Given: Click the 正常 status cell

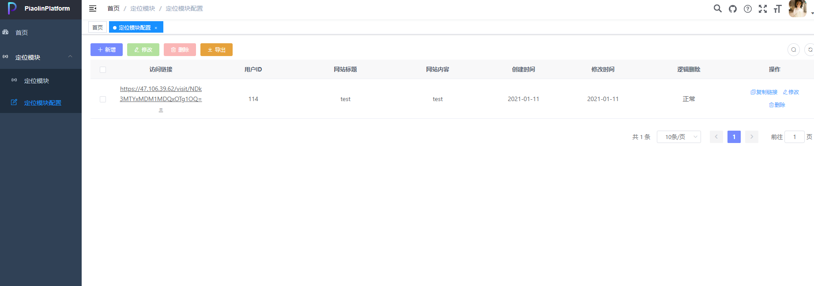Looking at the screenshot, I should (689, 99).
